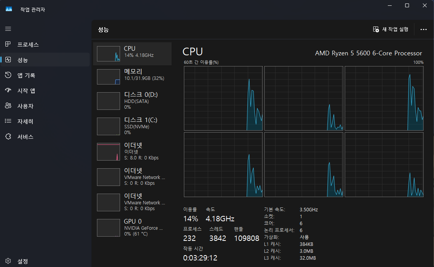434x267 pixels.
Task: Select 이더넷 with S: 8.0 Kbps
Action: tap(132, 151)
